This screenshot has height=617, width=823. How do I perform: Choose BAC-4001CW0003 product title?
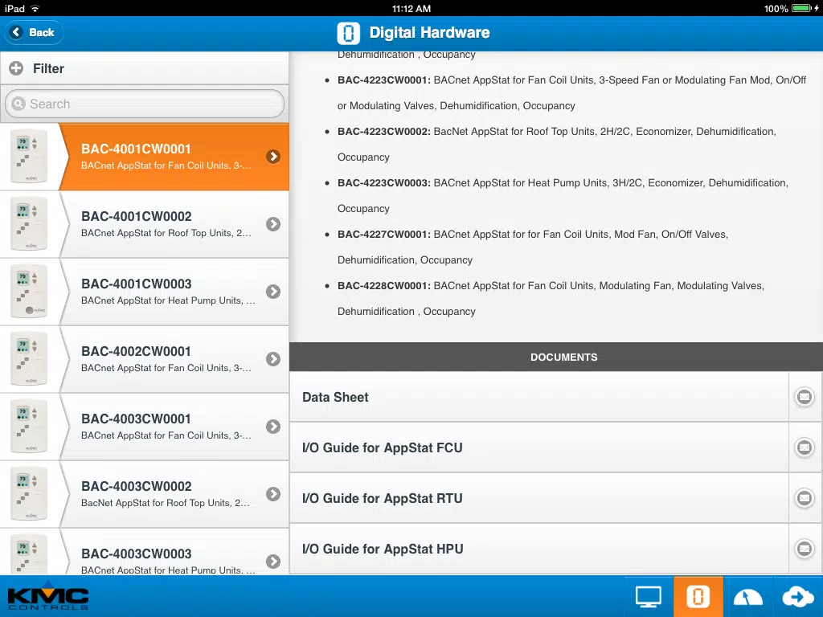[137, 284]
